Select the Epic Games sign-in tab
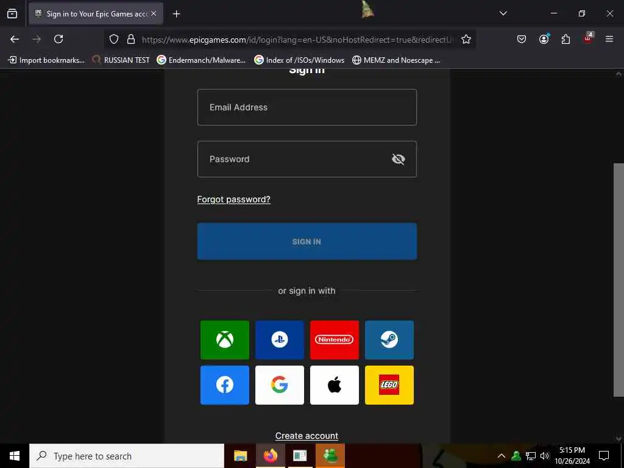The height and width of the screenshot is (468, 624). click(96, 13)
